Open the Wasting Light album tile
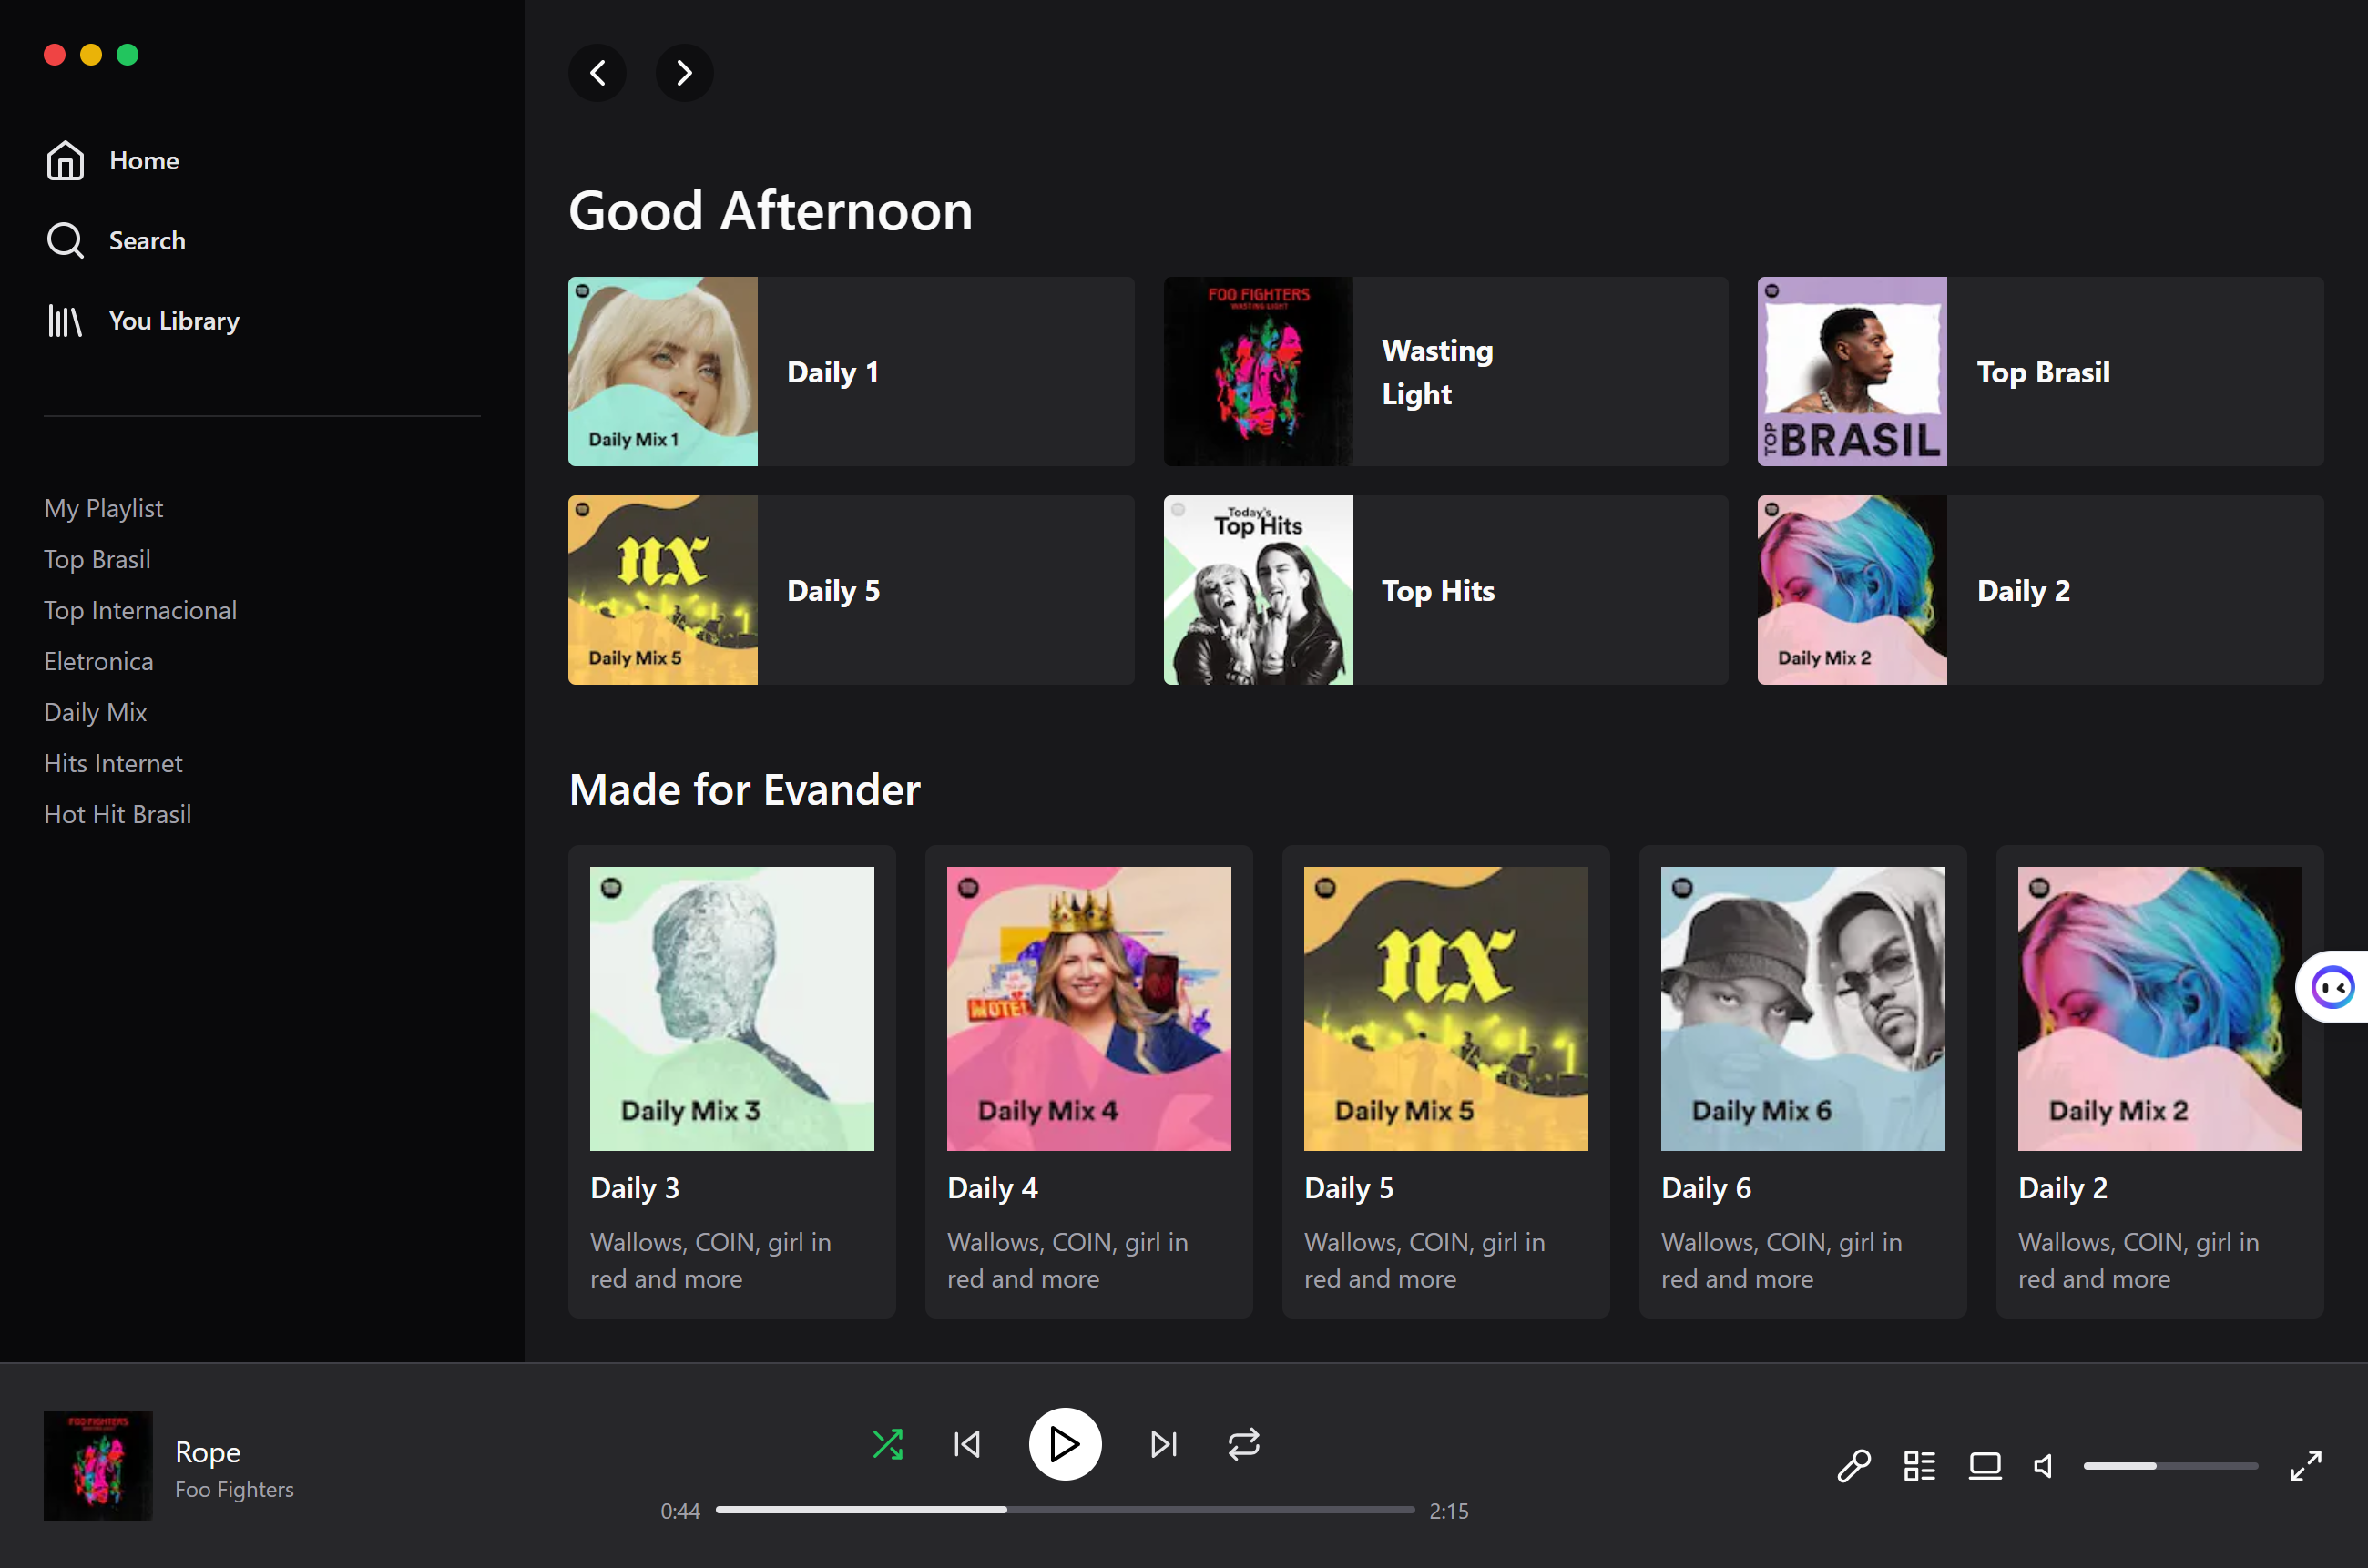This screenshot has width=2368, height=1568. pos(1445,372)
